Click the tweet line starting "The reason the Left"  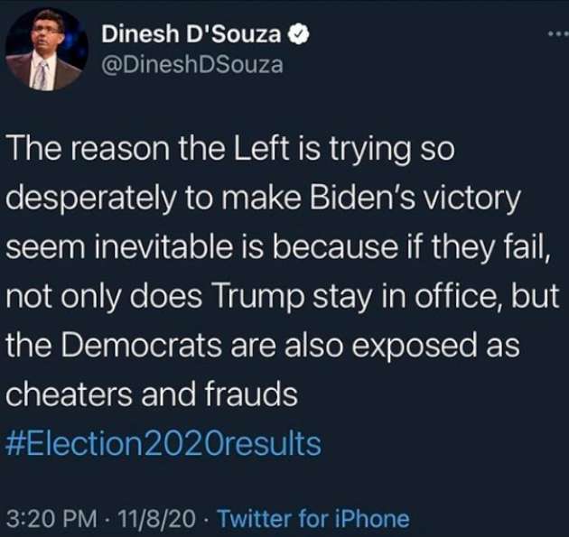point(230,150)
